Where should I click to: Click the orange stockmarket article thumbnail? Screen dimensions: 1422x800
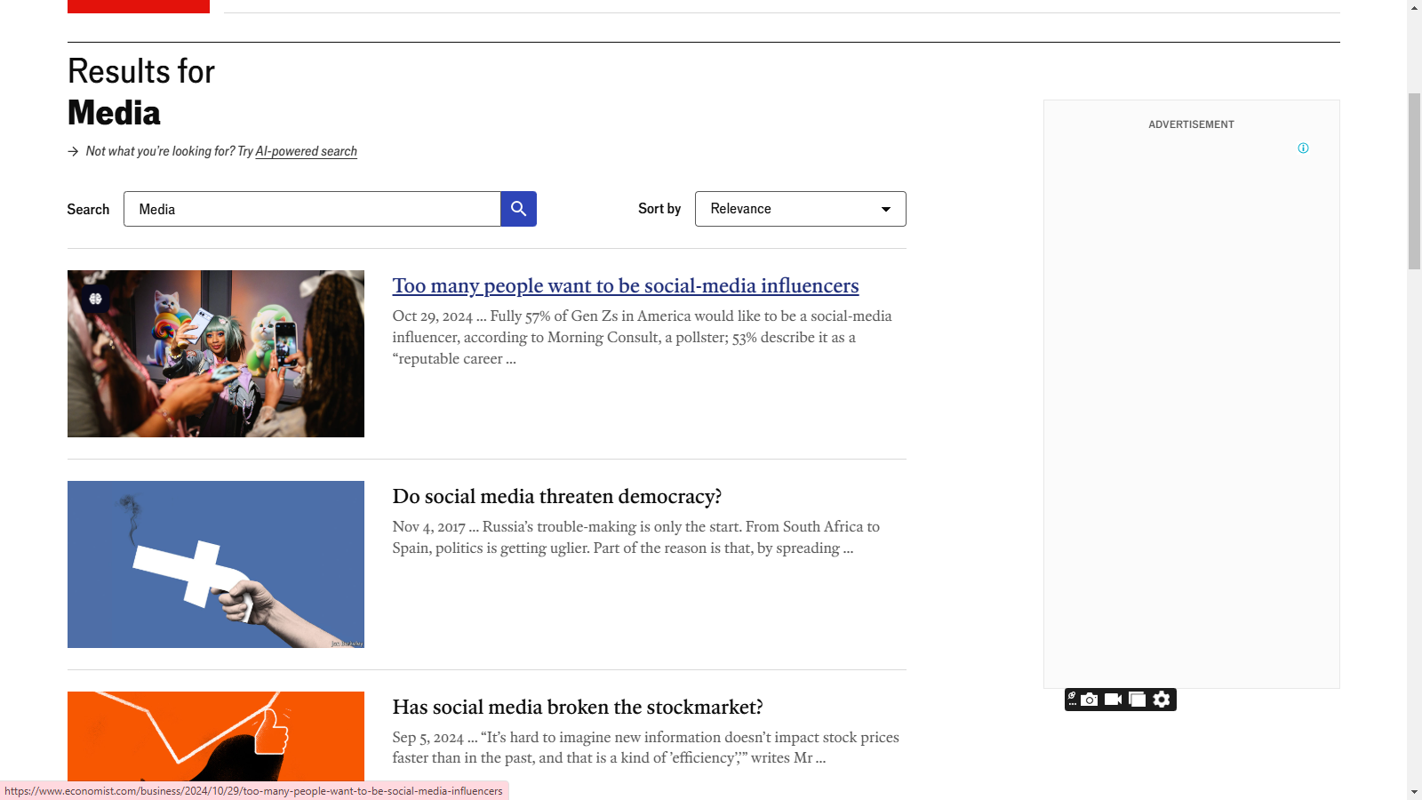(216, 736)
